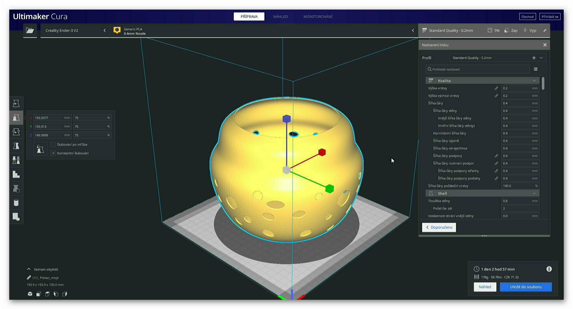
Task: Open file with the folder icon
Action: coord(30,30)
